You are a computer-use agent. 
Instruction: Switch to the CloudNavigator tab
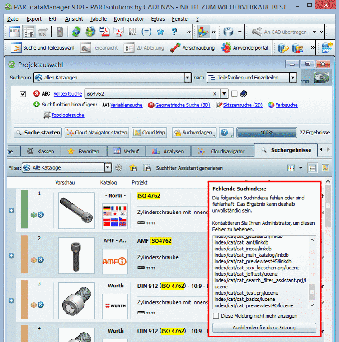coord(223,151)
